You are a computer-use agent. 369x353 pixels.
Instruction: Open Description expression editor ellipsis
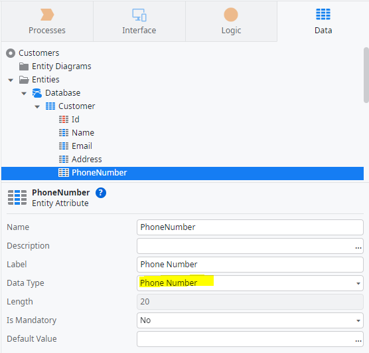pyautogui.click(x=358, y=247)
